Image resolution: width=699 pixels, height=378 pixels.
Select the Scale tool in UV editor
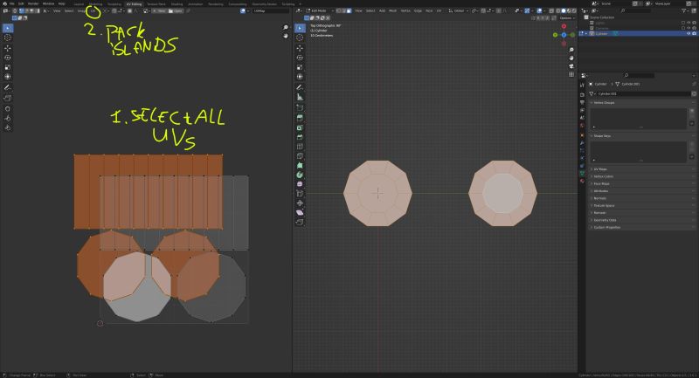tap(8, 67)
